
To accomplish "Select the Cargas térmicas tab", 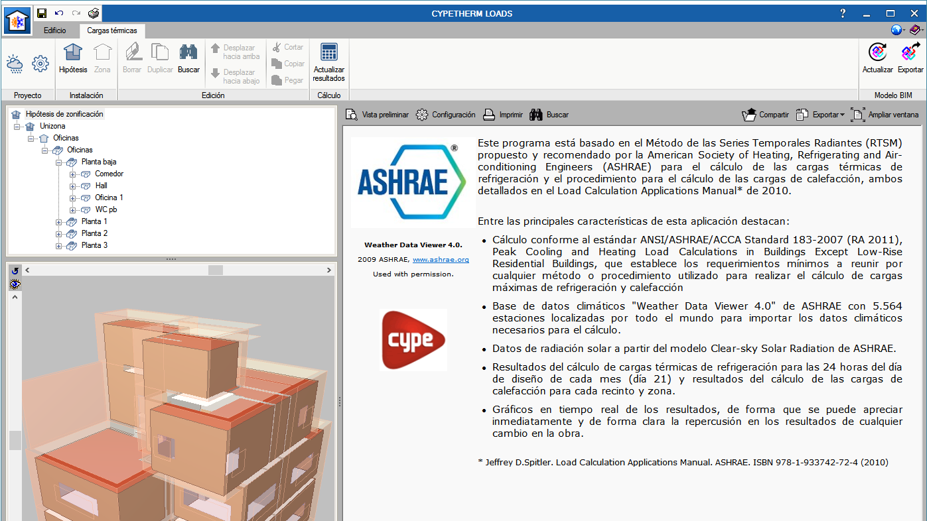I will pos(112,30).
